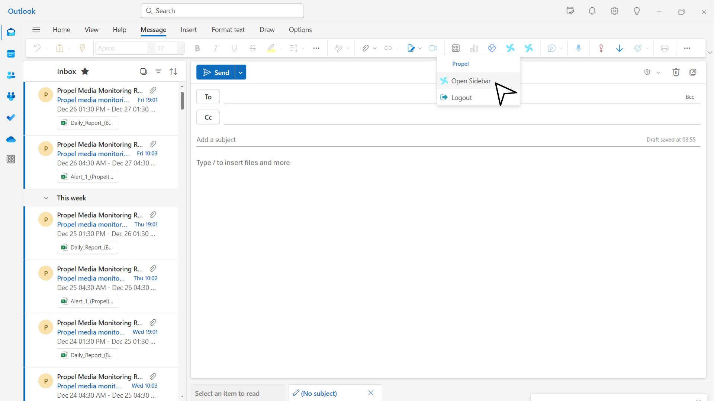Open the Mail module in left rail
The height and width of the screenshot is (401, 714).
11,32
